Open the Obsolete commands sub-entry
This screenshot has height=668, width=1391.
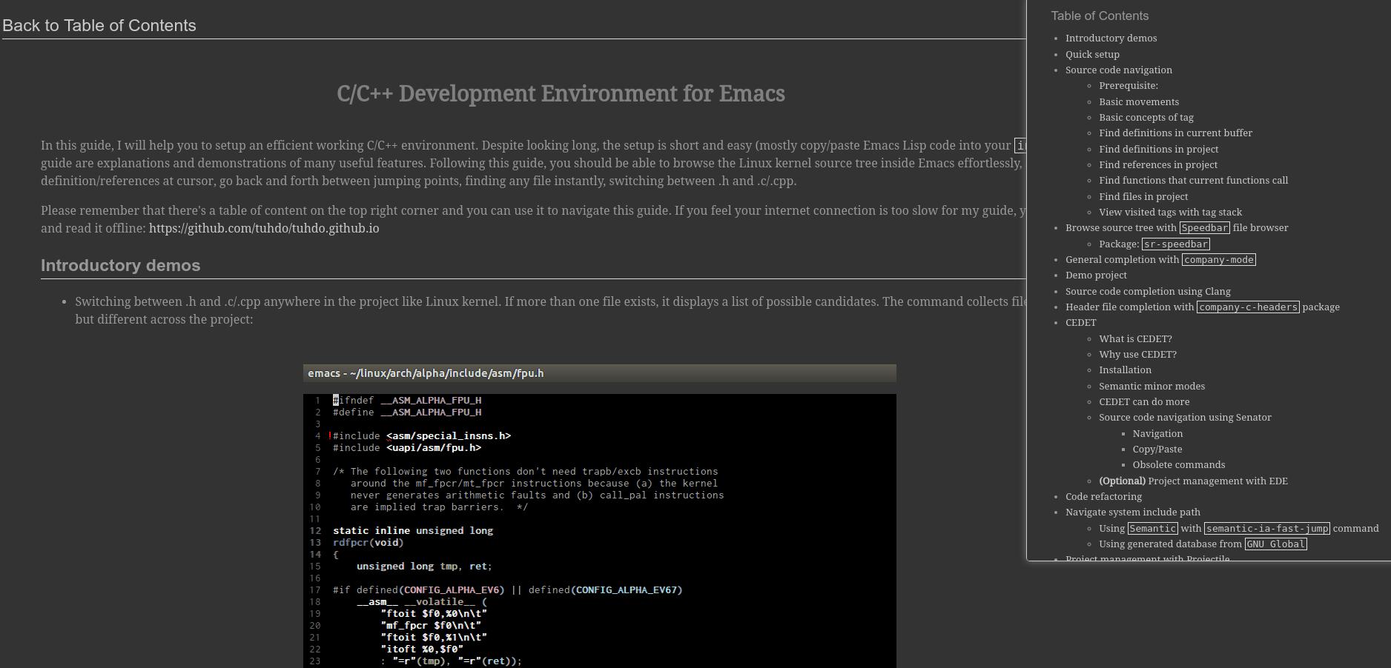(1178, 465)
